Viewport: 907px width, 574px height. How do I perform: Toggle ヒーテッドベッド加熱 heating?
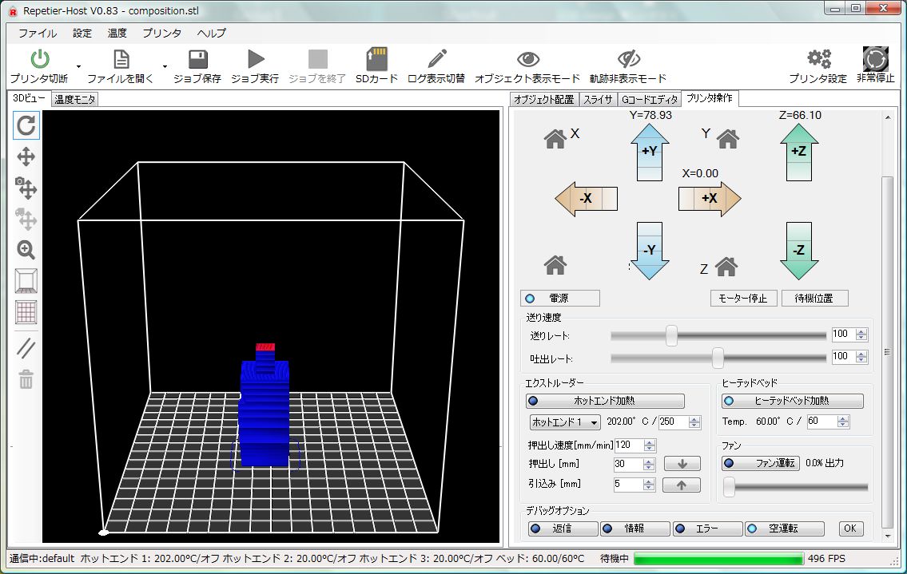point(793,401)
